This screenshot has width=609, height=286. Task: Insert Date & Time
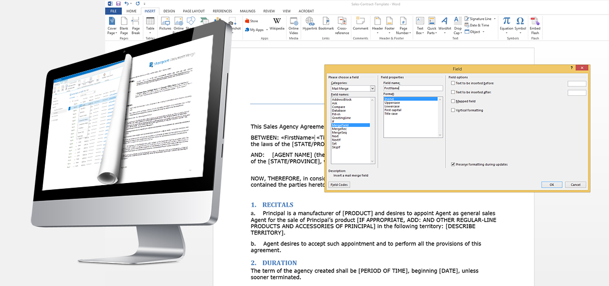click(477, 25)
